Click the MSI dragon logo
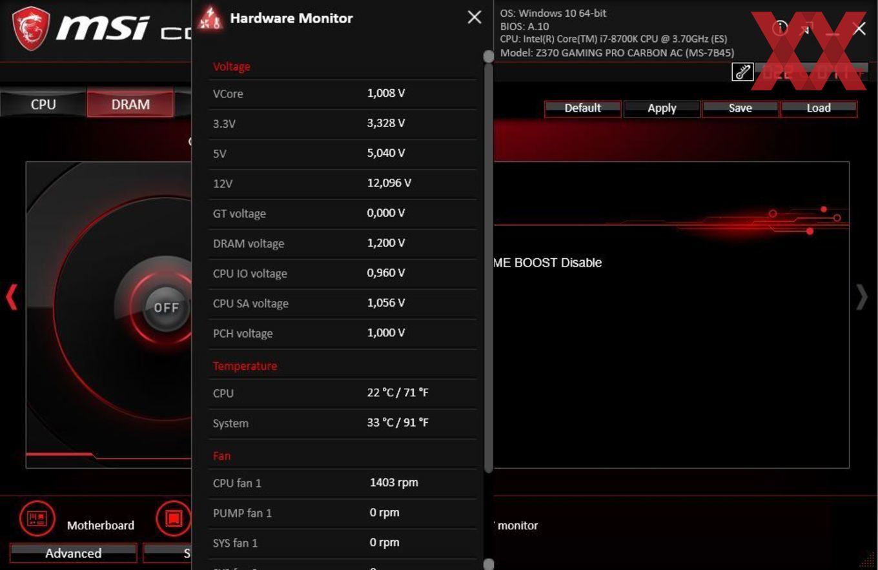 tap(30, 29)
